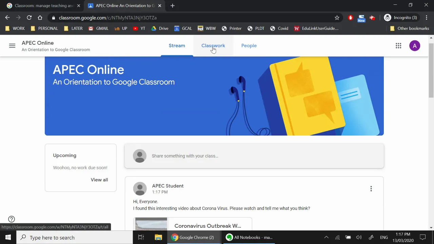Viewport: 434px width, 244px height.
Task: Go back in browser history
Action: (7, 18)
